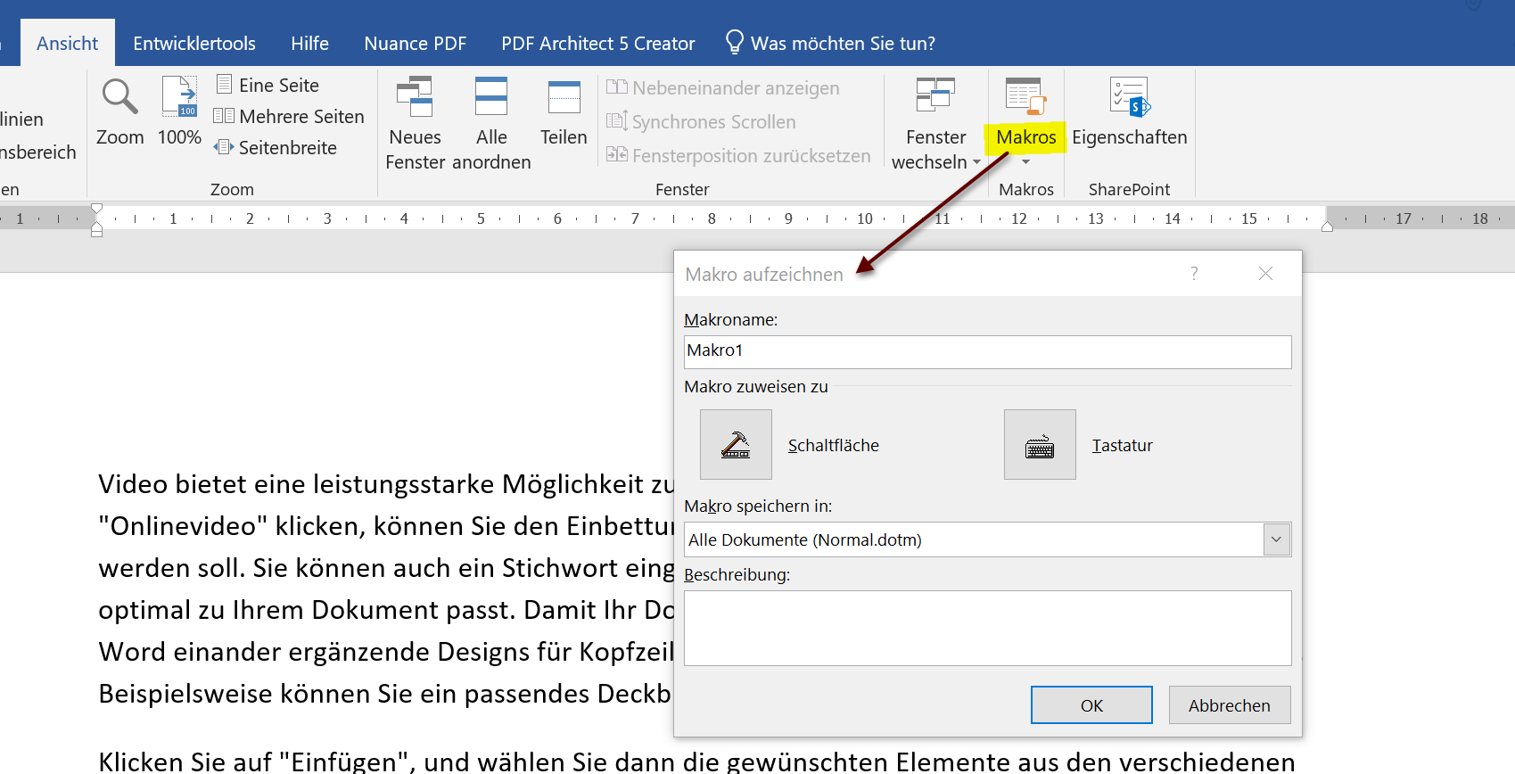This screenshot has width=1515, height=774.
Task: Click the Abbrechen button
Action: point(1229,705)
